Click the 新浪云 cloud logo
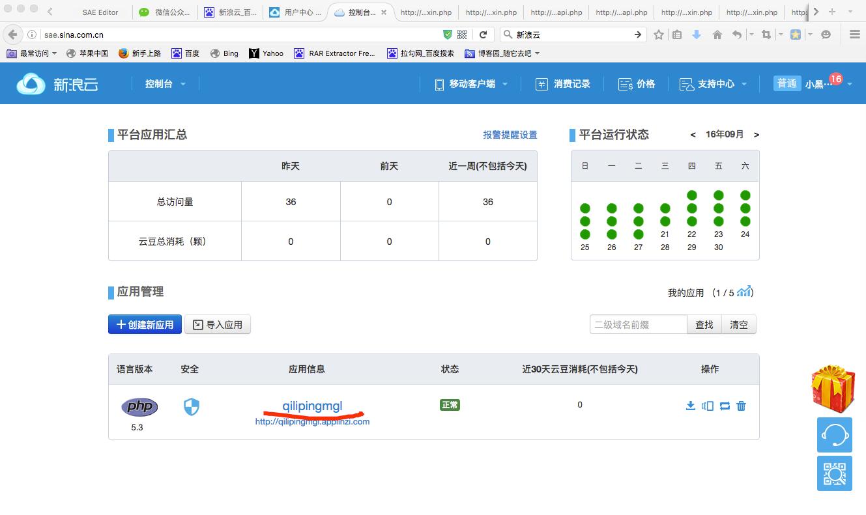The height and width of the screenshot is (515, 866). (x=57, y=84)
